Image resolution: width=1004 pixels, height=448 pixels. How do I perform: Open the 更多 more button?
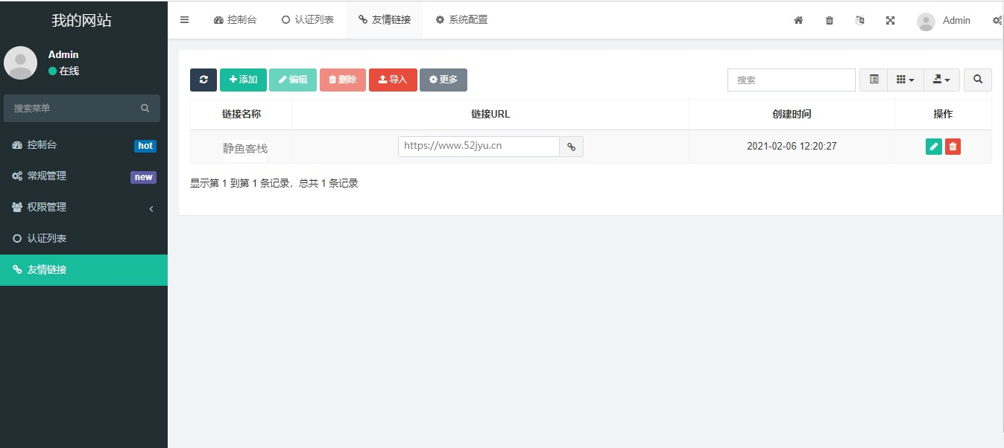click(443, 80)
